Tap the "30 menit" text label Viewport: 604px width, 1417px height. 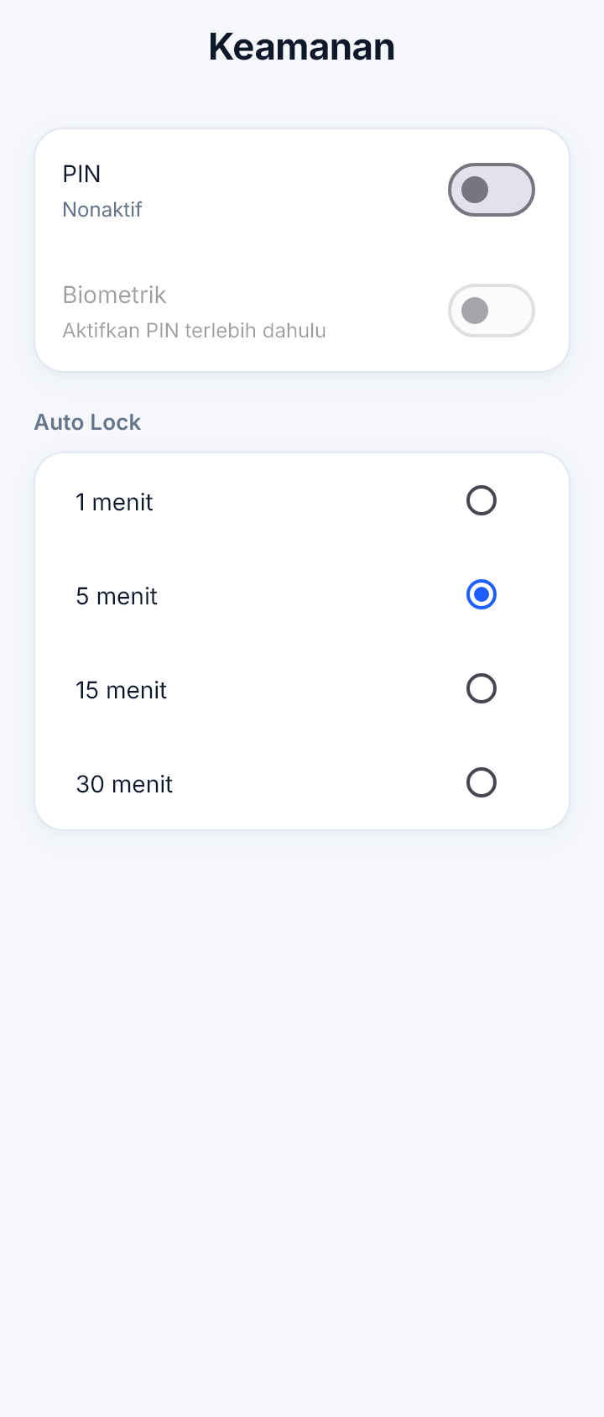click(x=124, y=784)
